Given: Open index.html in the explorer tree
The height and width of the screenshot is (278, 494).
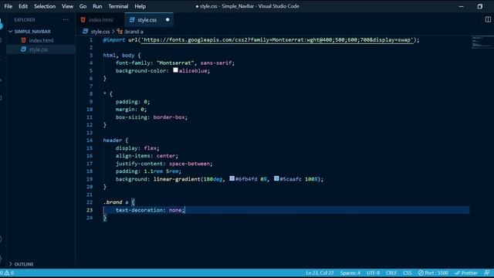Looking at the screenshot, I should pyautogui.click(x=41, y=40).
